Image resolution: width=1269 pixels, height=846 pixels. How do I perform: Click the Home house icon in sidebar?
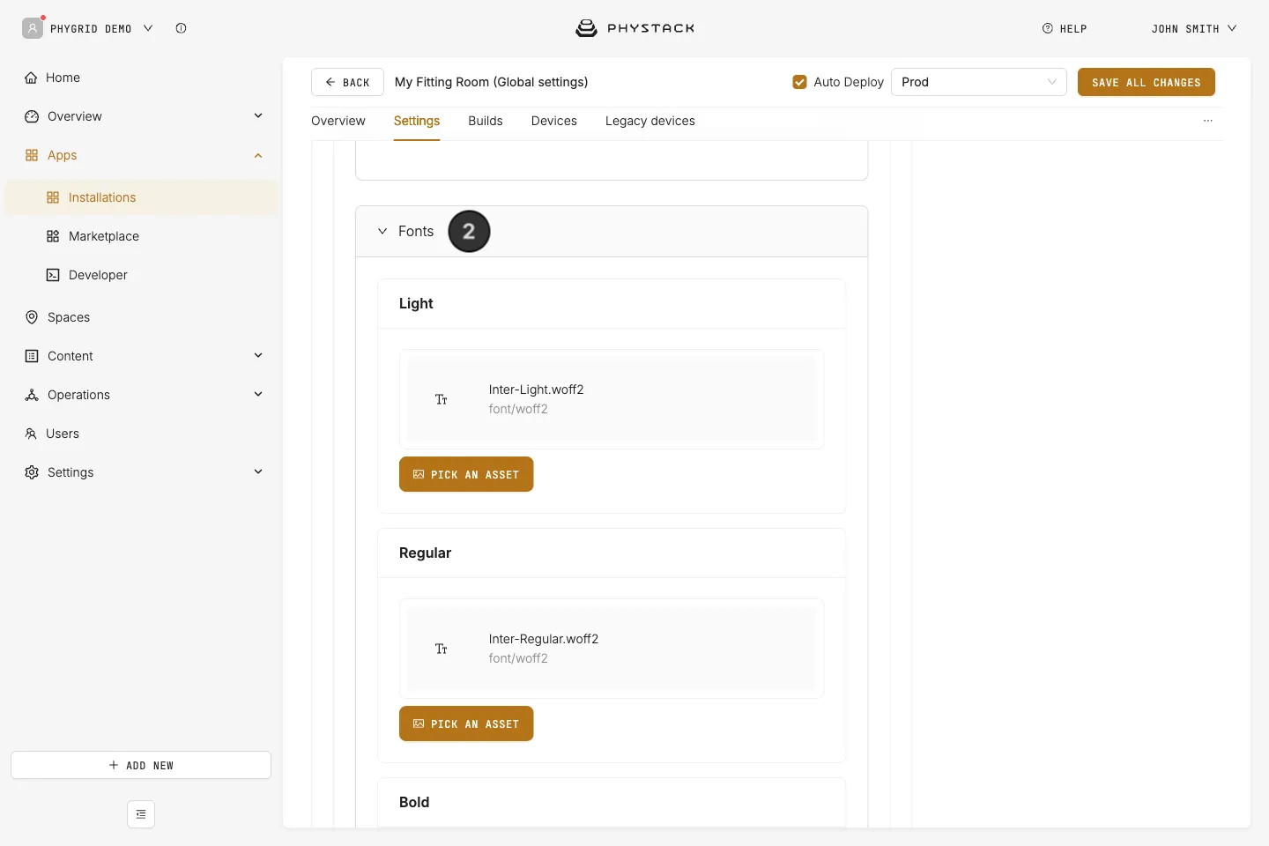(x=31, y=78)
